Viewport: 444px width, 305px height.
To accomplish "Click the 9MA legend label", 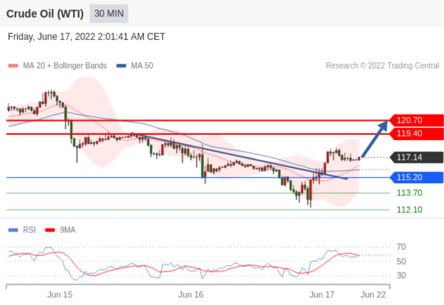I will 67,230.
